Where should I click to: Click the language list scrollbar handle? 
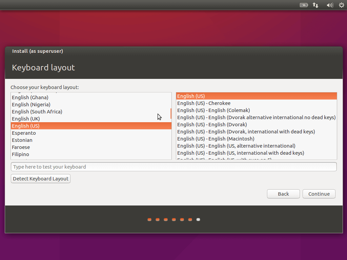[x=171, y=113]
